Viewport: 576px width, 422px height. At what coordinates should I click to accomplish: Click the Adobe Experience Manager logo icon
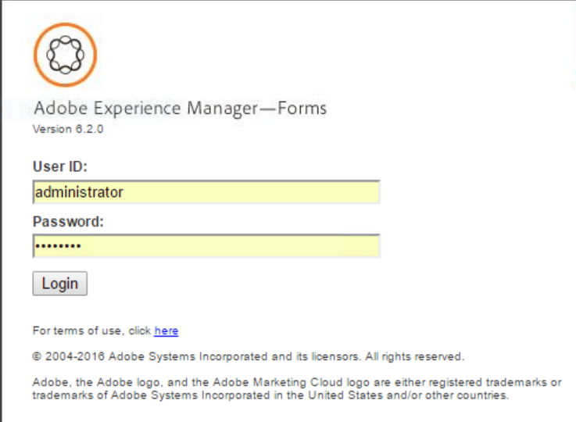point(65,54)
